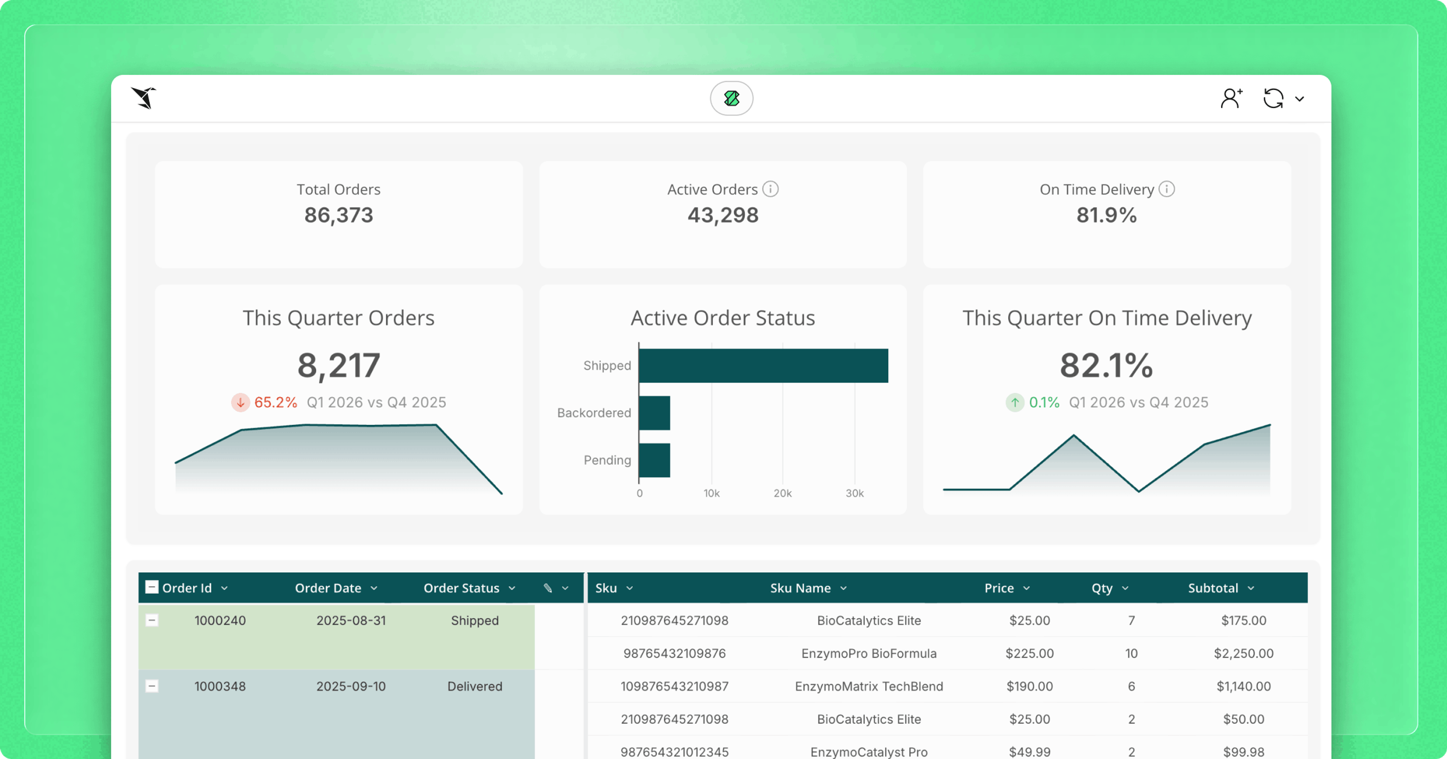The image size is (1447, 759).
Task: Click the 82.1% on time delivery figure
Action: point(1107,366)
